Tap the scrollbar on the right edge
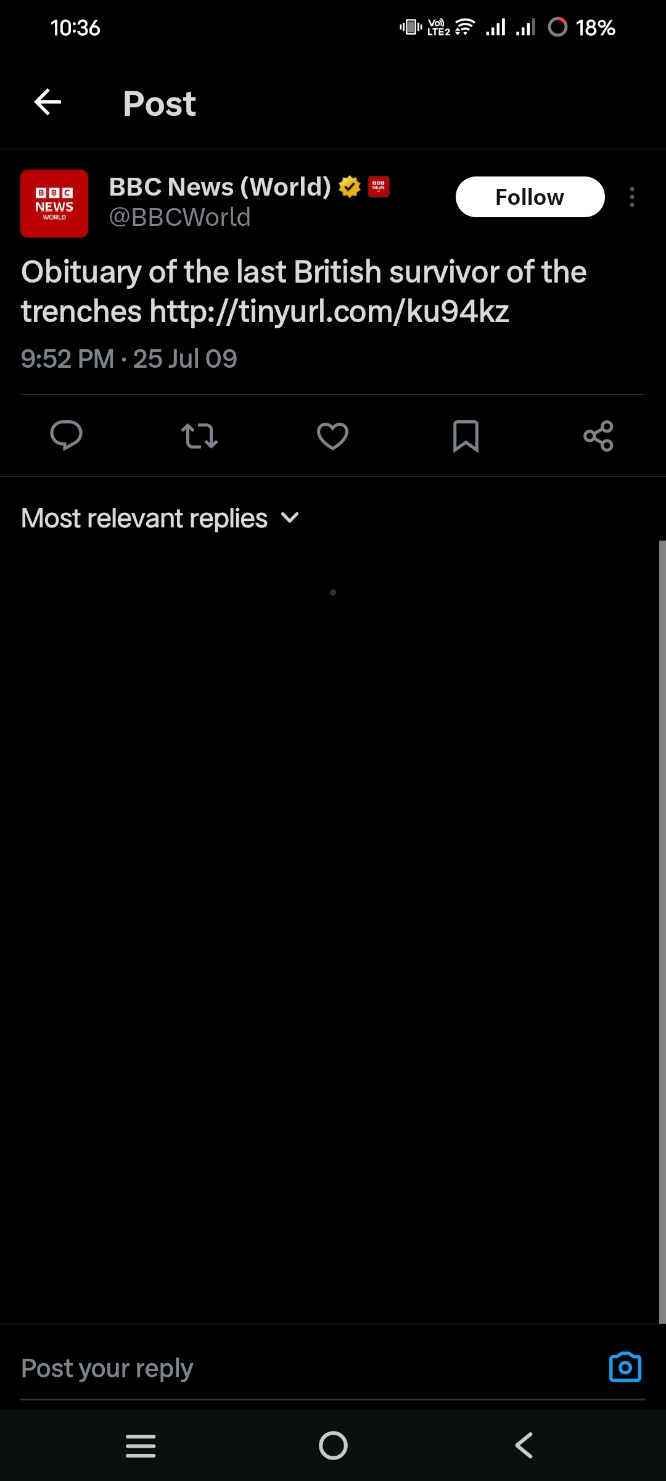The image size is (666, 1481). (x=662, y=926)
